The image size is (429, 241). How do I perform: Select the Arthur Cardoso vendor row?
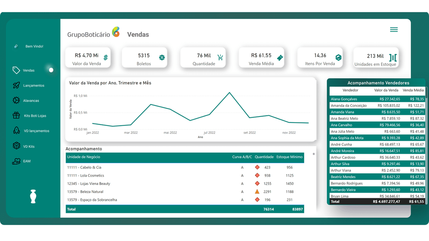pyautogui.click(x=377, y=157)
